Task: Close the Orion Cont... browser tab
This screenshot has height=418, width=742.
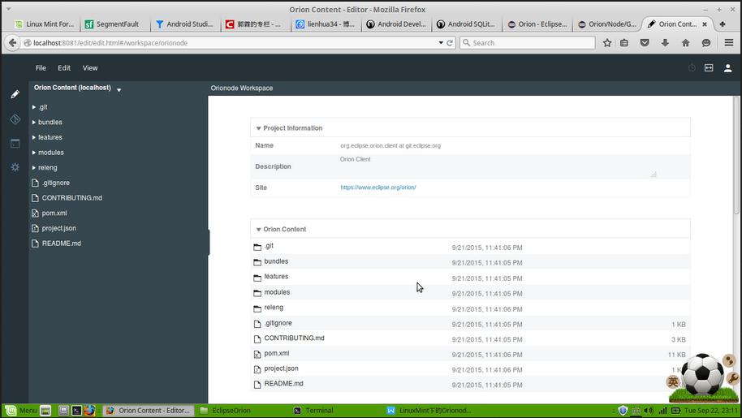Action: pyautogui.click(x=705, y=24)
